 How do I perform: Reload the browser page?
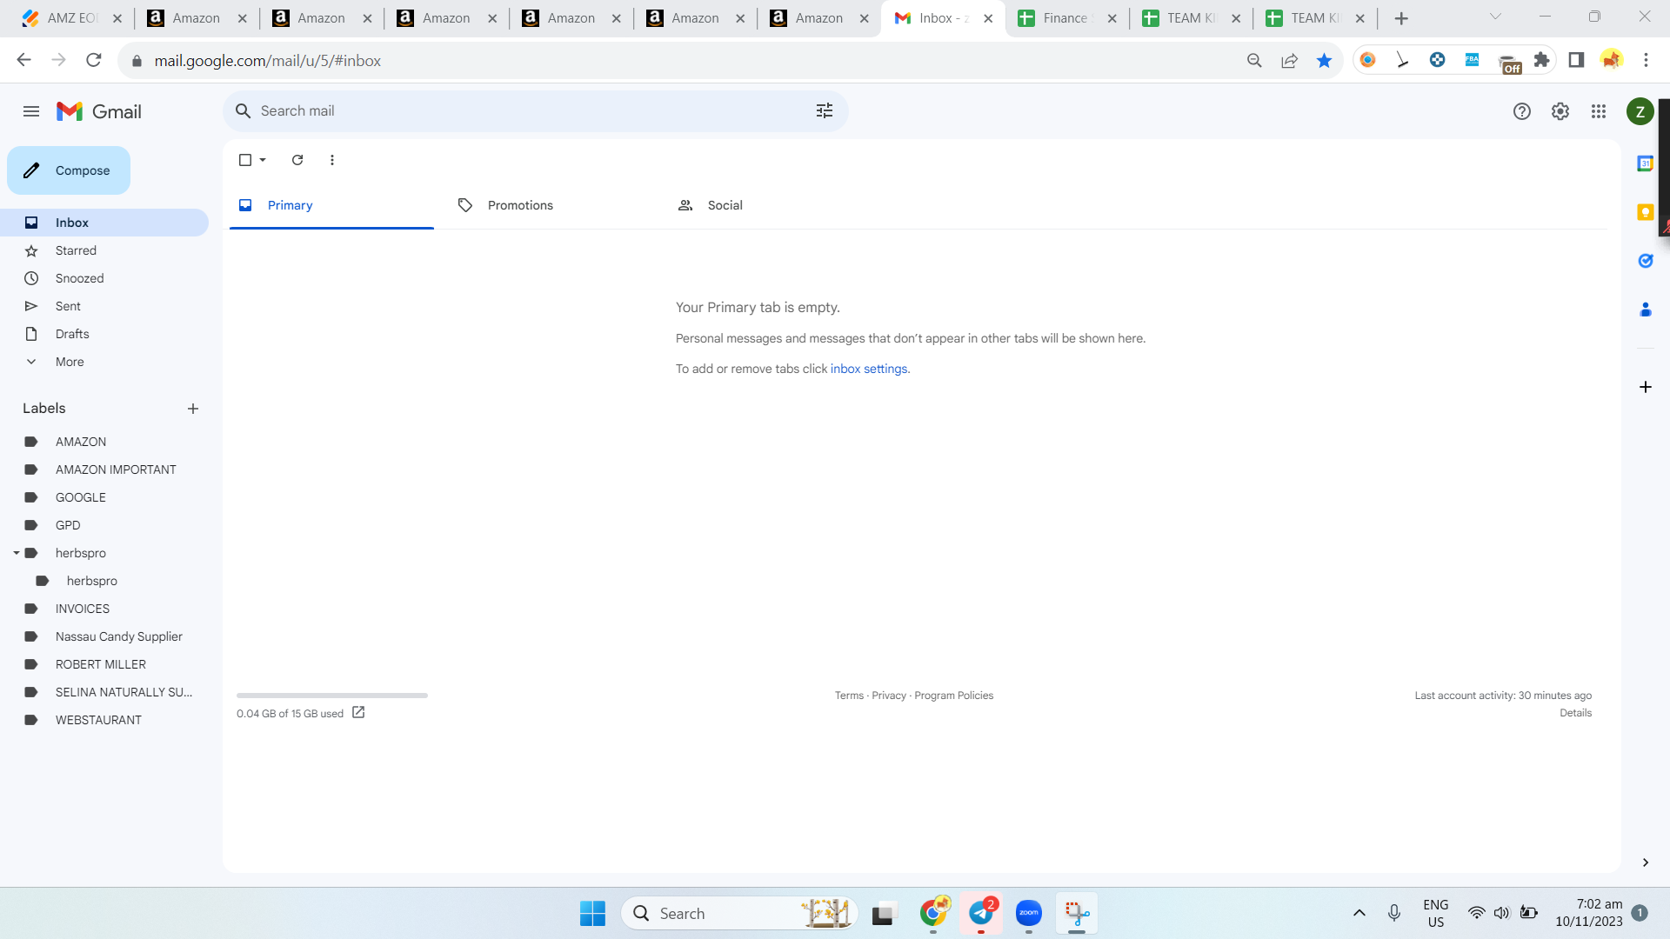tap(94, 60)
